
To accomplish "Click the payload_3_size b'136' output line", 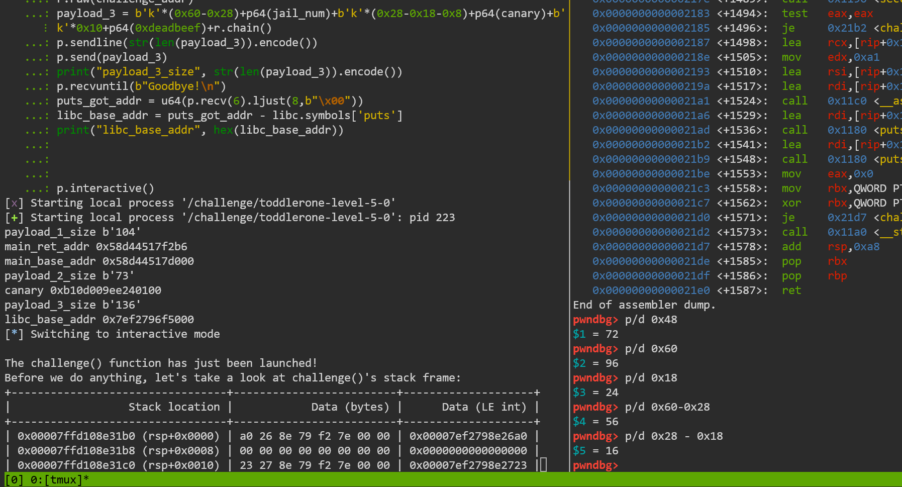I will (x=73, y=305).
